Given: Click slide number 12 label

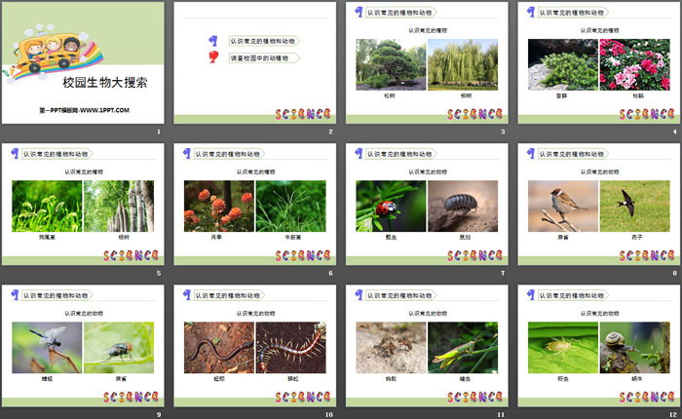Looking at the screenshot, I should coord(673,415).
